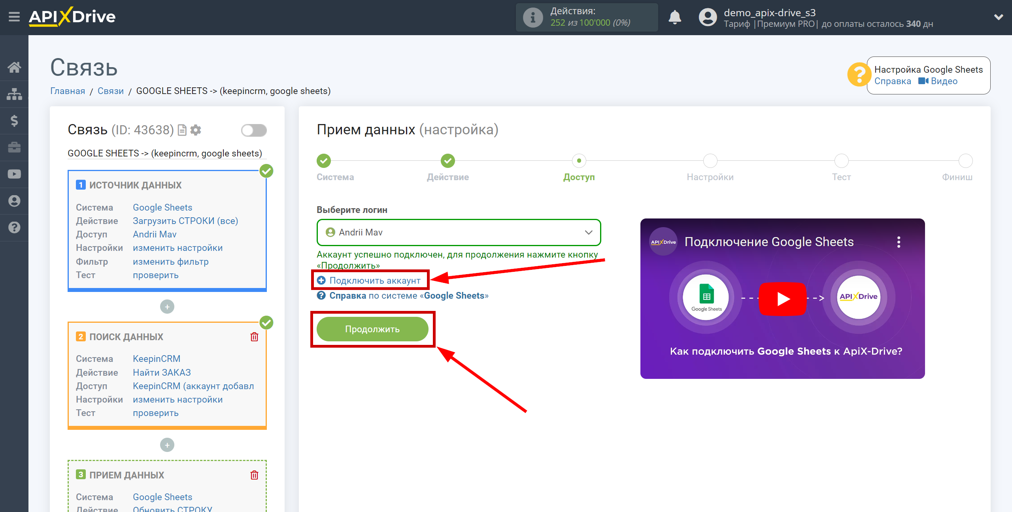
Task: Open the video's three-dot options menu
Action: 899,242
